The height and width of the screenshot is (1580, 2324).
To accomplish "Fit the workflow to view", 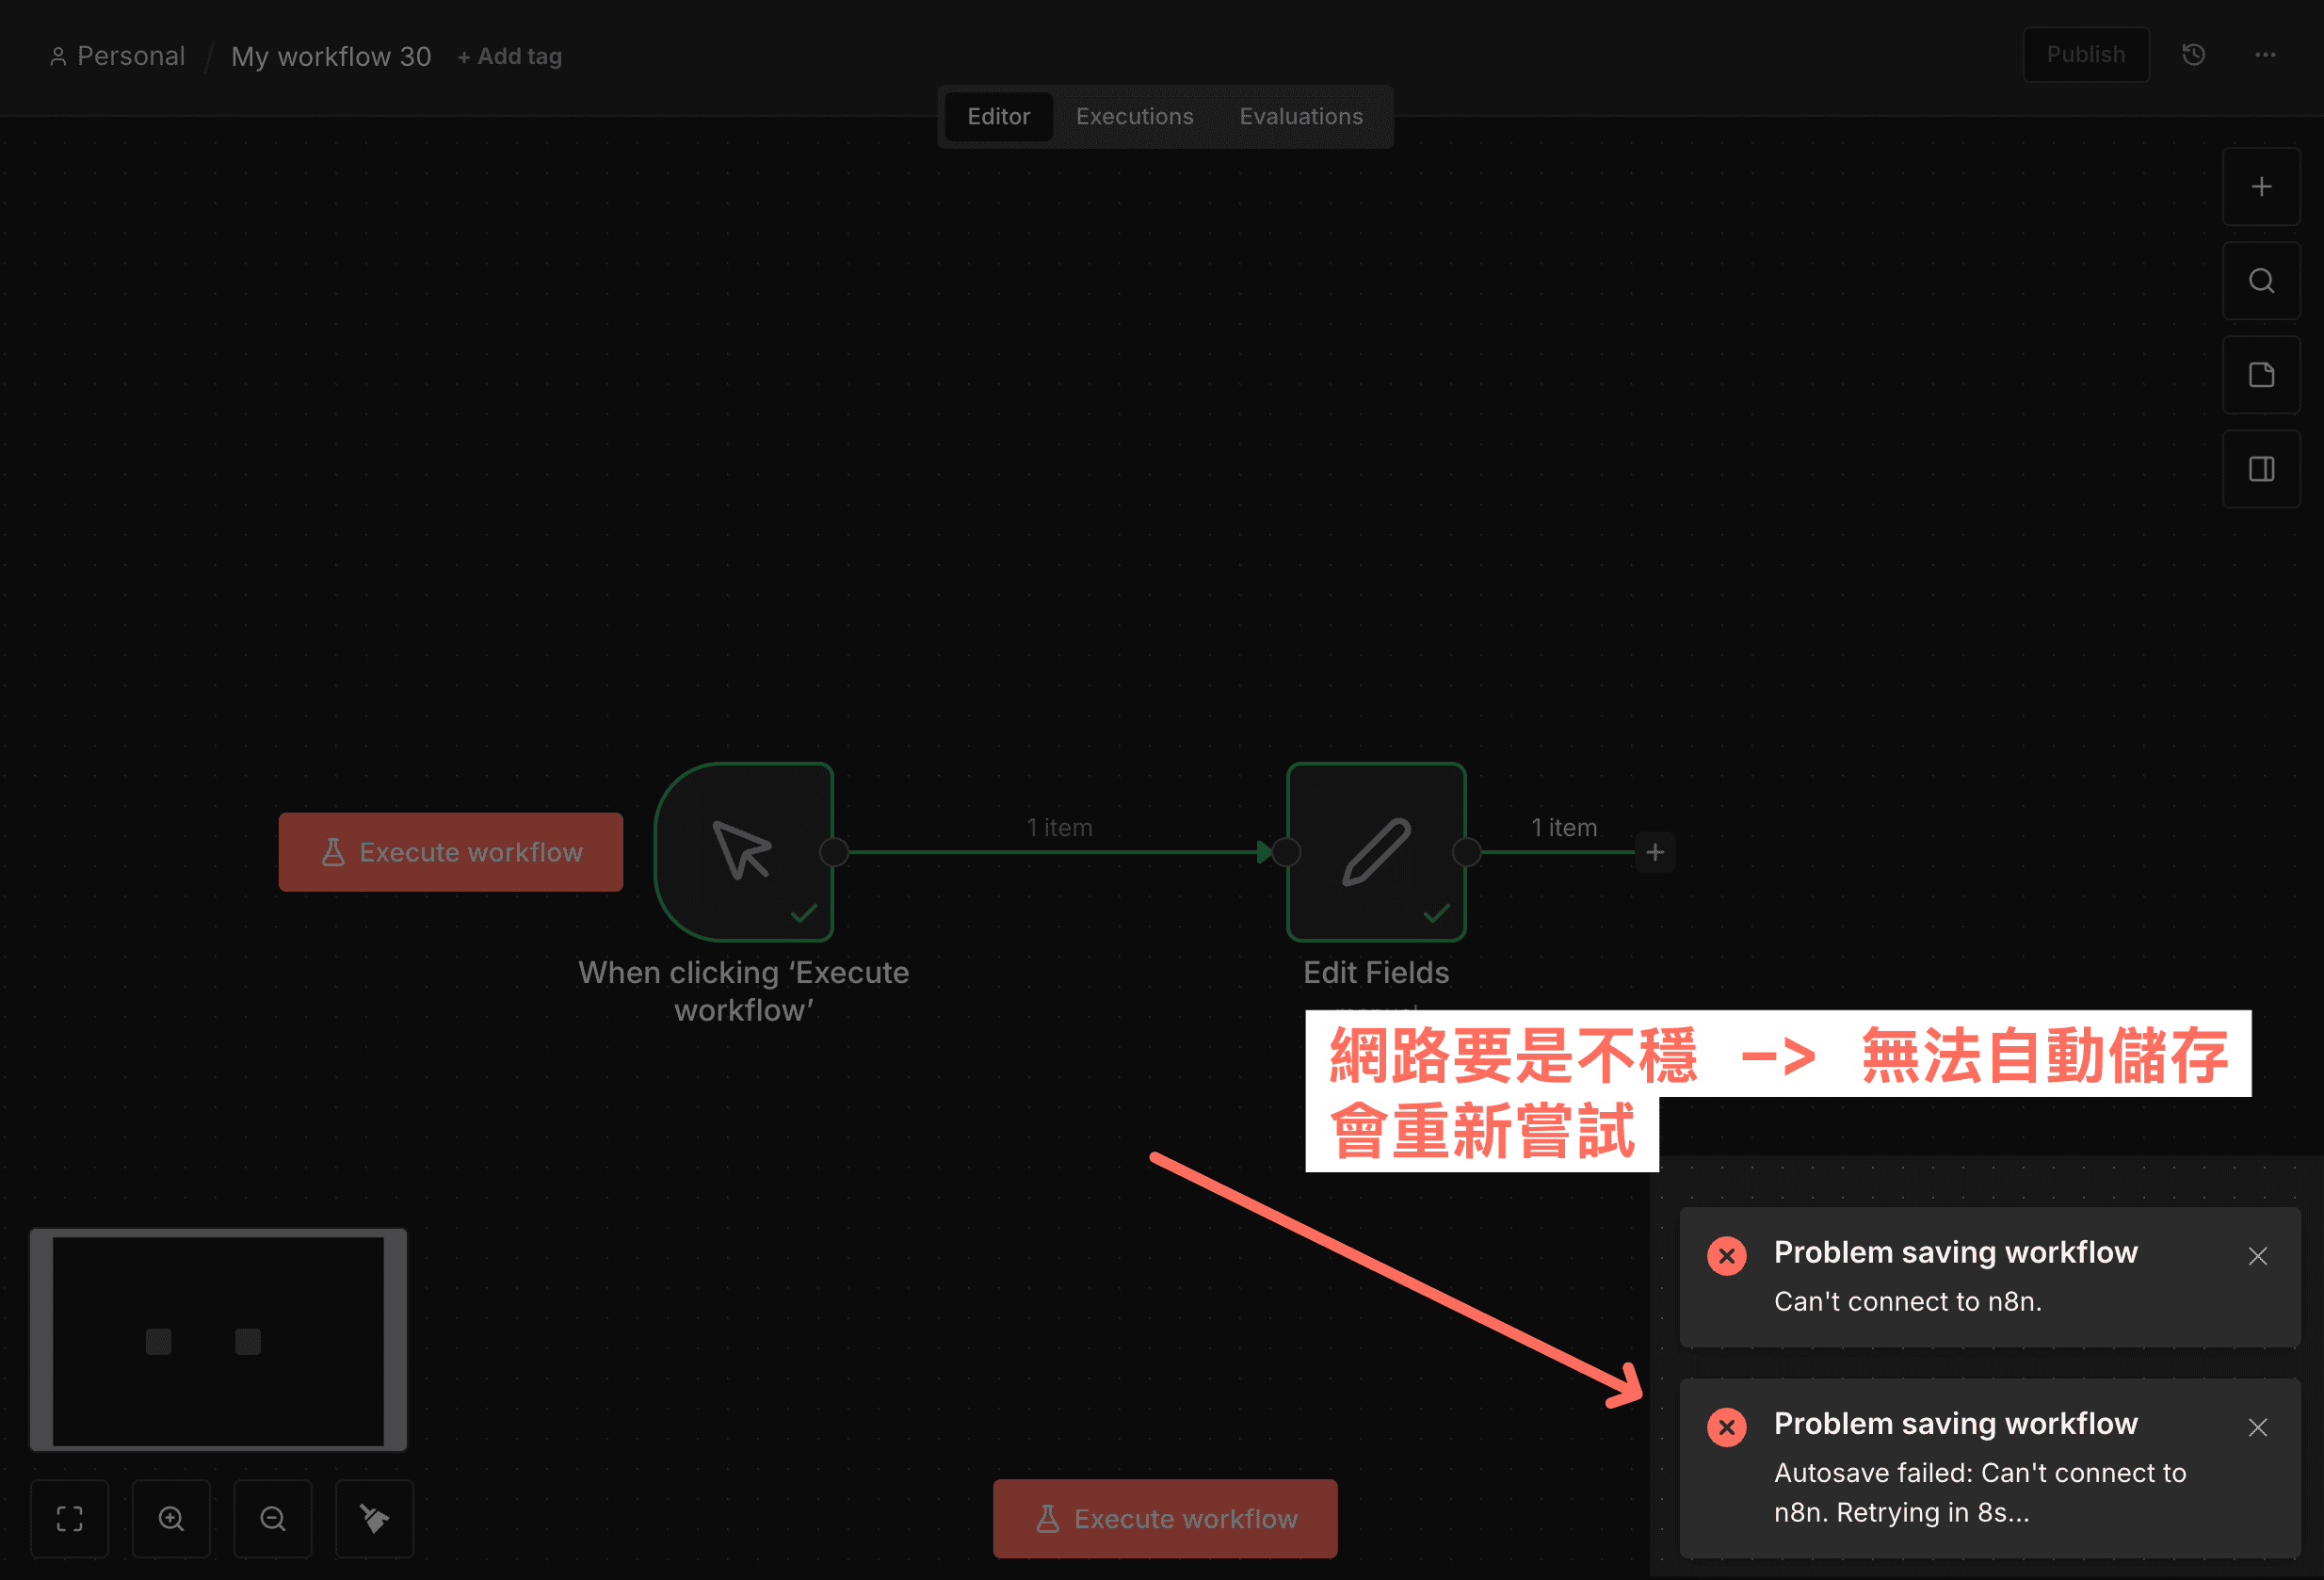I will tap(69, 1517).
